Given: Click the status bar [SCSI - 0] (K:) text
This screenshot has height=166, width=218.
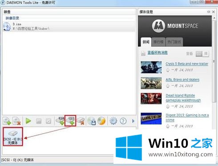Looking at the screenshot, I should [18, 160].
